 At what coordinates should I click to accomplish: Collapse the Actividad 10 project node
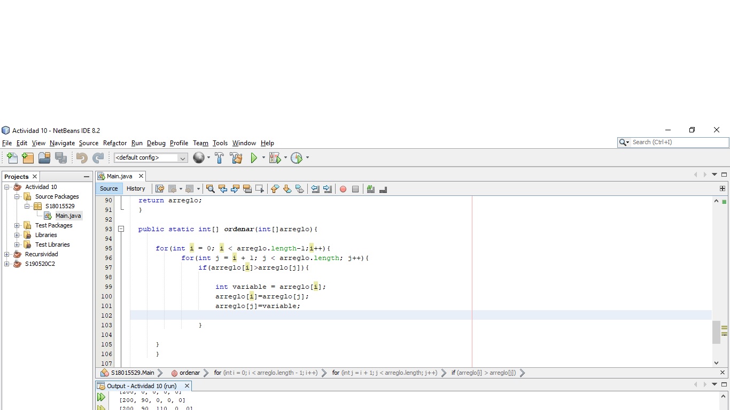pos(7,187)
